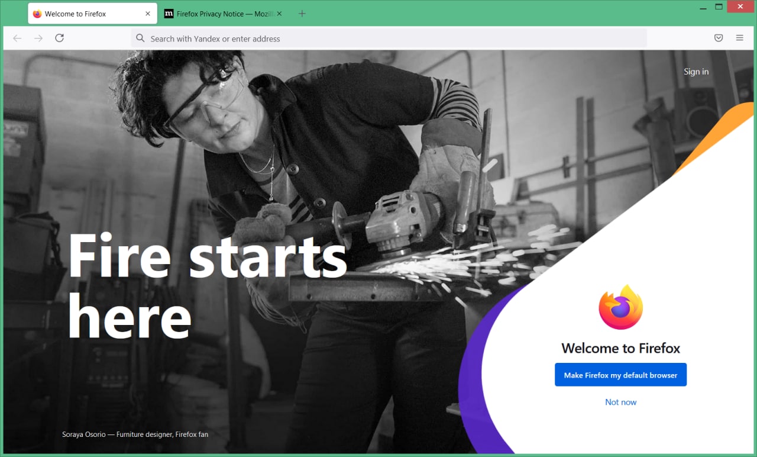Screen dimensions: 757x457
Task: Click the Firefox logo above Welcome to Firefox
Action: [x=620, y=307]
